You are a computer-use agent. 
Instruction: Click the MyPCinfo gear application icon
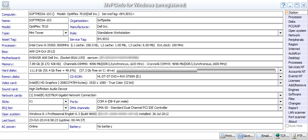click(x=6, y=5)
